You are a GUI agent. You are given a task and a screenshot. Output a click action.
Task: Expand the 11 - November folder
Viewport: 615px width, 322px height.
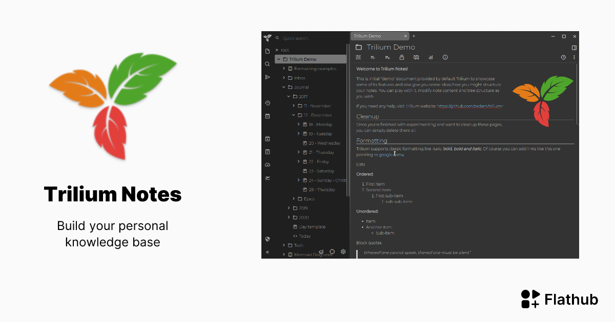(x=293, y=106)
